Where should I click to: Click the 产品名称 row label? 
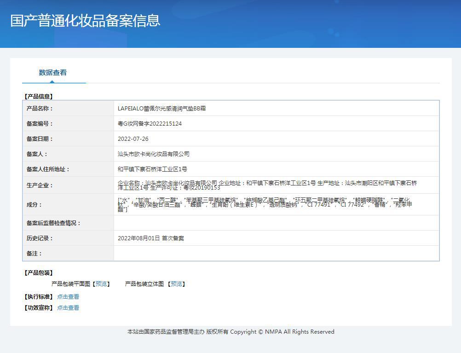(x=40, y=109)
